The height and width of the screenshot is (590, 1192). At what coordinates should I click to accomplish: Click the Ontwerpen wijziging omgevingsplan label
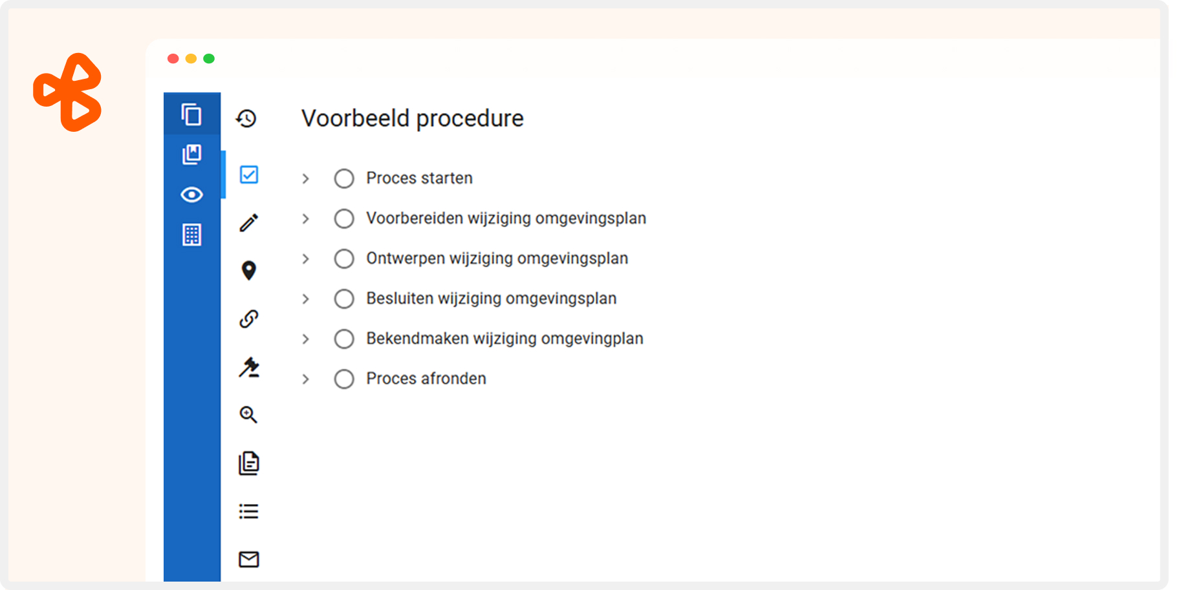pos(497,258)
